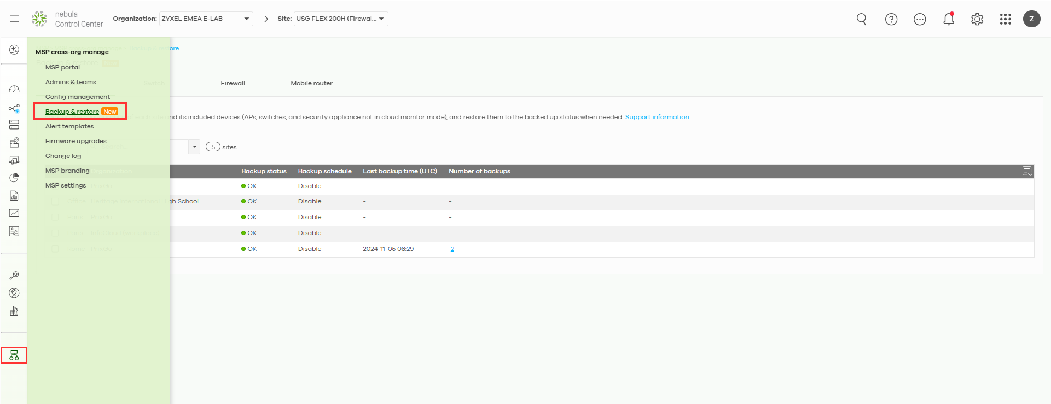Open the notifications bell

tap(949, 19)
